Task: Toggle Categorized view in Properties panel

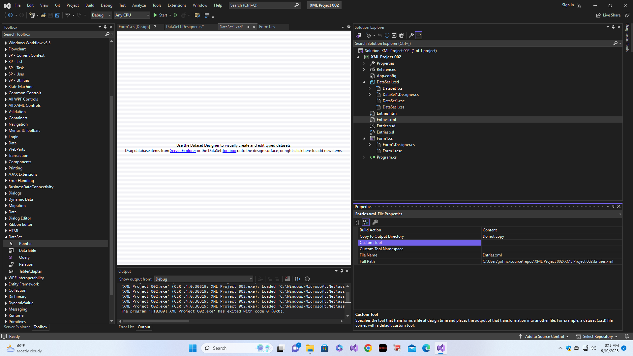Action: tap(358, 222)
